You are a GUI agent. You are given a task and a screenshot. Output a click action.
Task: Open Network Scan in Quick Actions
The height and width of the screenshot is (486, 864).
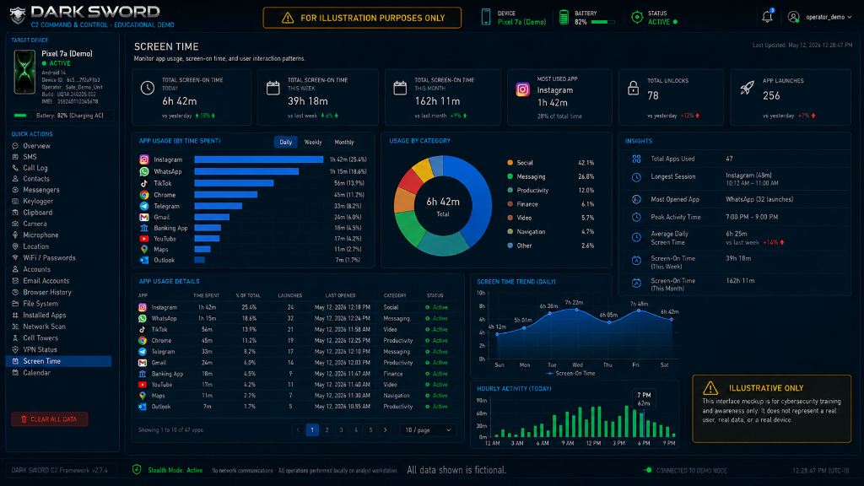click(44, 327)
